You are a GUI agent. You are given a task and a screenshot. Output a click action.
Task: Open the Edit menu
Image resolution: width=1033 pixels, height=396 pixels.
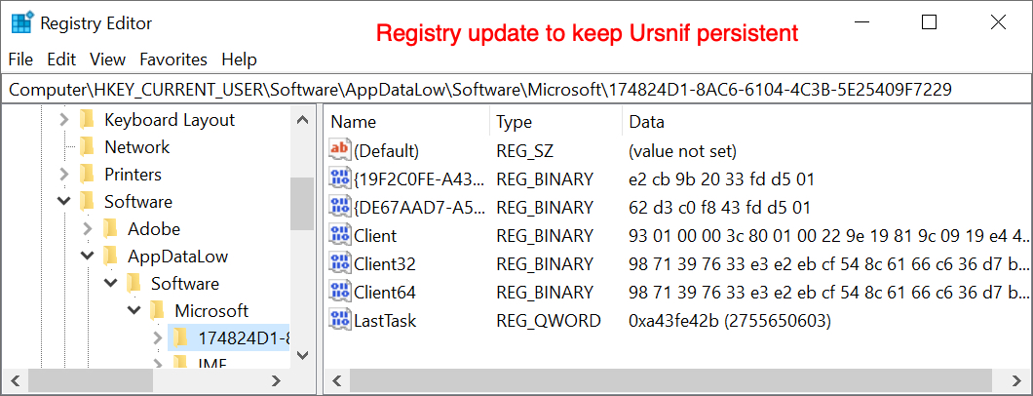point(61,59)
